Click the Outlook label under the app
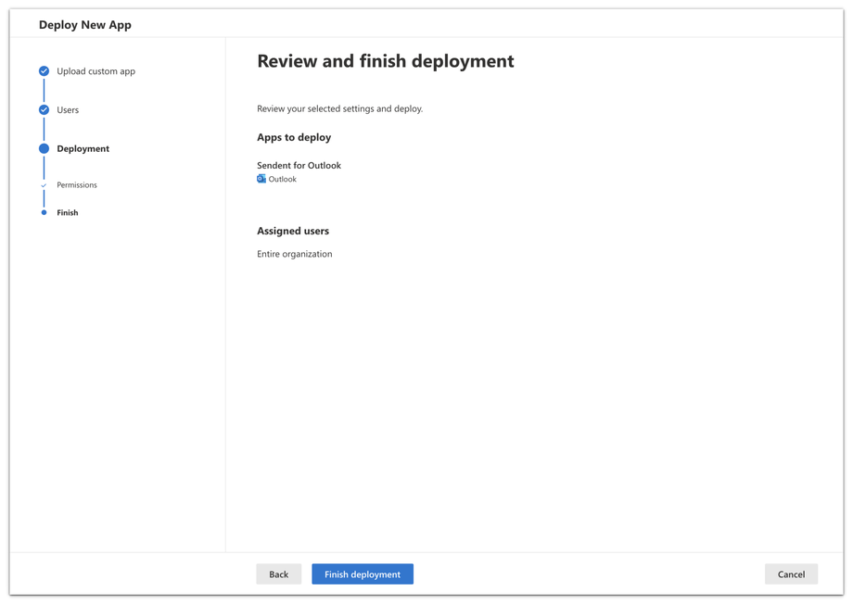The width and height of the screenshot is (853, 605). (x=283, y=180)
